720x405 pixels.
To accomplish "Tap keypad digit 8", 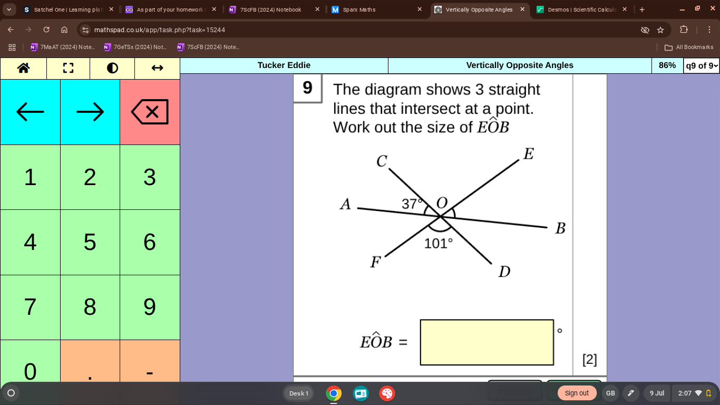I will pos(90,307).
